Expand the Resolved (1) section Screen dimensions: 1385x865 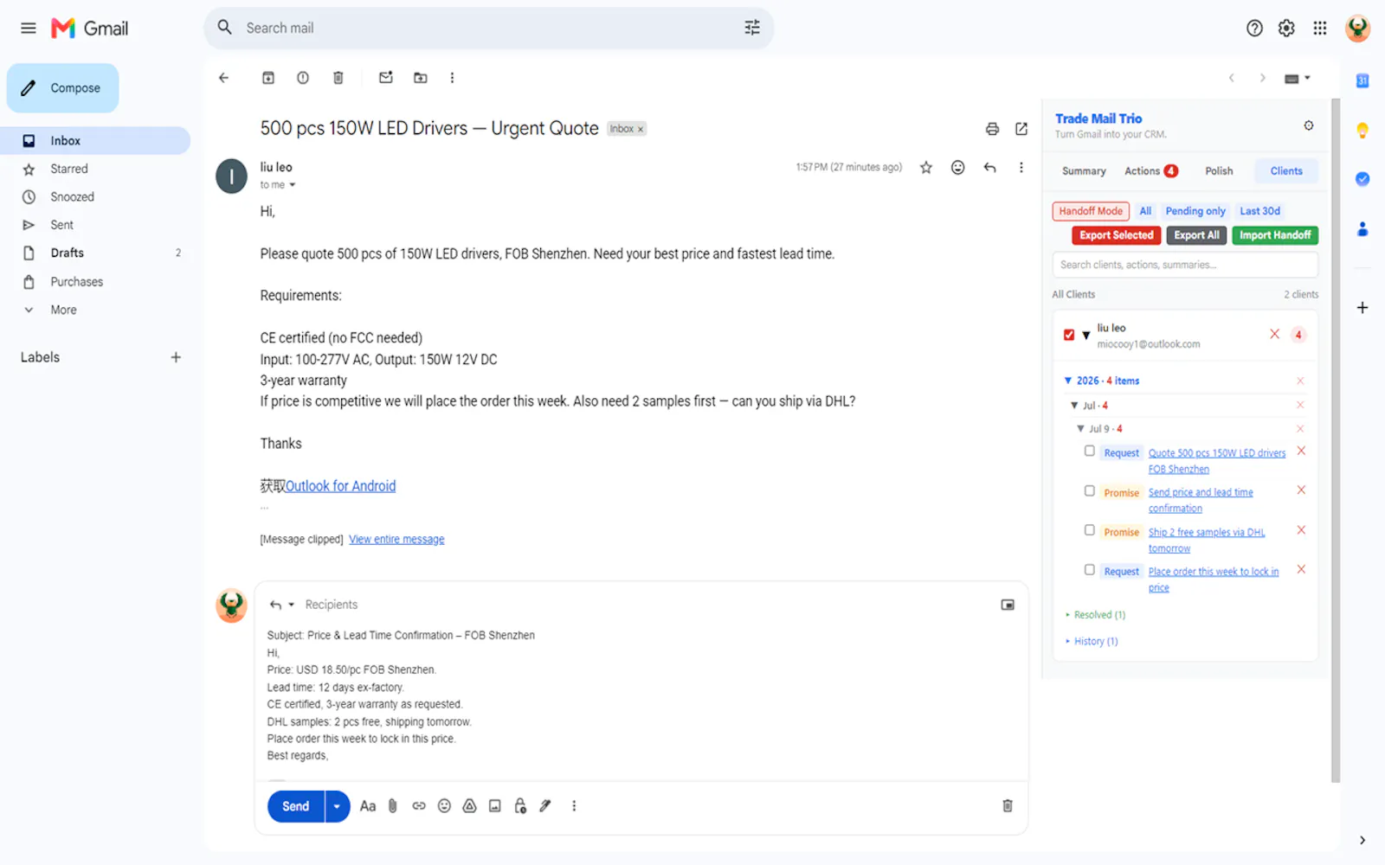coord(1095,615)
